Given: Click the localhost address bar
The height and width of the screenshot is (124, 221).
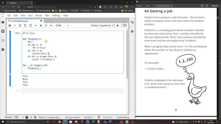Looking at the screenshot, I should click(x=56, y=7).
